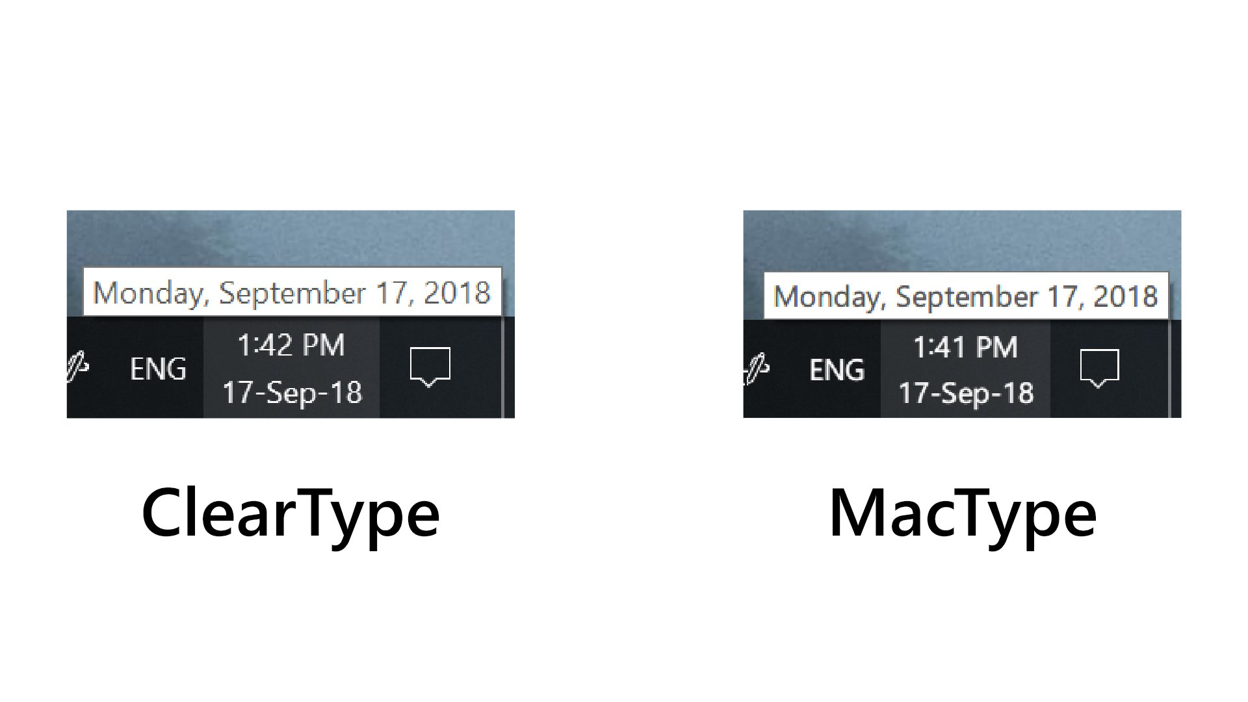Click desktop wallpaper in the MacType screenshot
1248x702 pixels.
(x=962, y=237)
